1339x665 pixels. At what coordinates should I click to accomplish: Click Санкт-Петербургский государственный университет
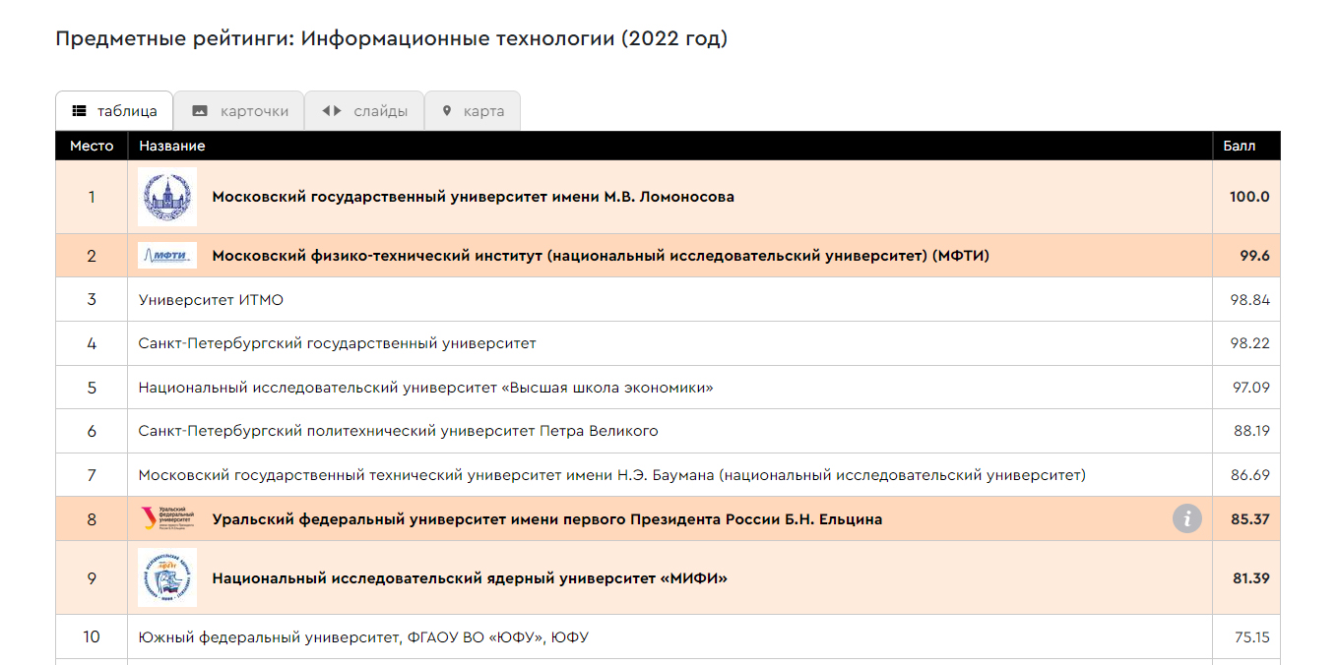pyautogui.click(x=337, y=343)
